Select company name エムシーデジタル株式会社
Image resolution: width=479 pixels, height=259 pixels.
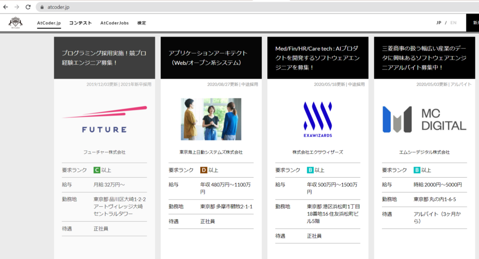click(424, 152)
